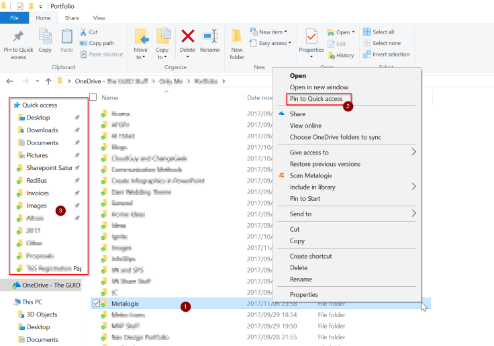Switch to the View ribbon tab
Screen dimensions: 494x346
point(99,17)
